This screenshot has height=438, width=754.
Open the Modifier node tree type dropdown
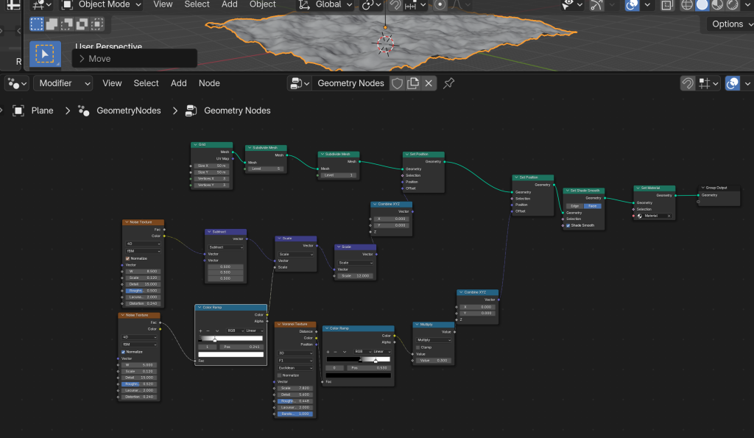[63, 83]
